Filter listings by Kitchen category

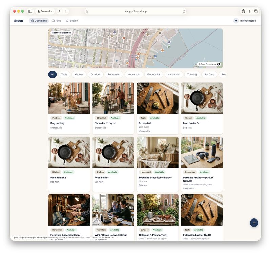(79, 74)
